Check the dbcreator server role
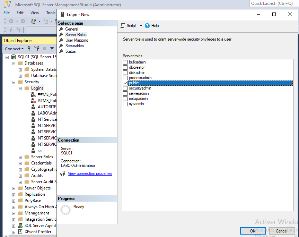 coord(125,68)
